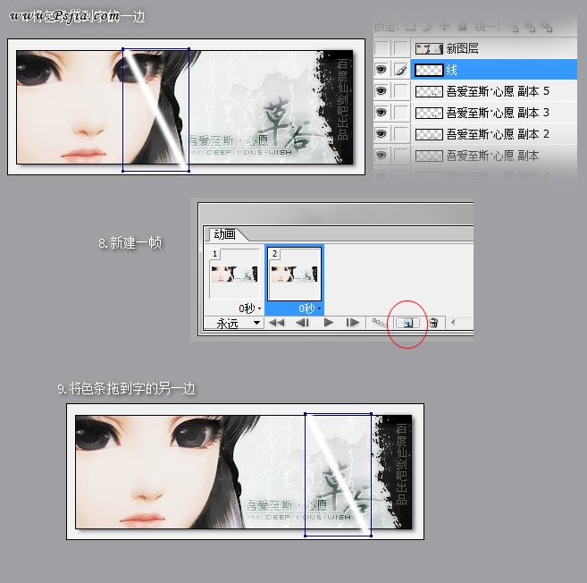Click the delete frame trash icon
Screen dimensions: 587x583
pos(433,322)
